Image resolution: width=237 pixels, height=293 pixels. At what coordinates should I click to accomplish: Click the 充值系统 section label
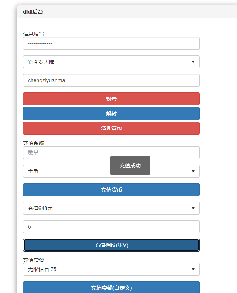34,143
